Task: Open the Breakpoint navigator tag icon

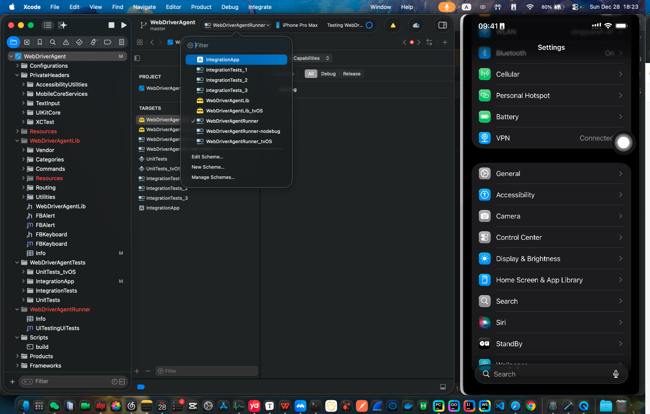Action: point(108,42)
